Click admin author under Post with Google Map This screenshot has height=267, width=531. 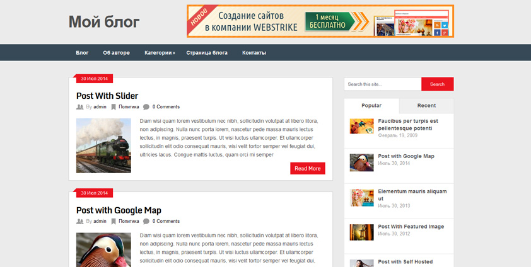(100, 222)
